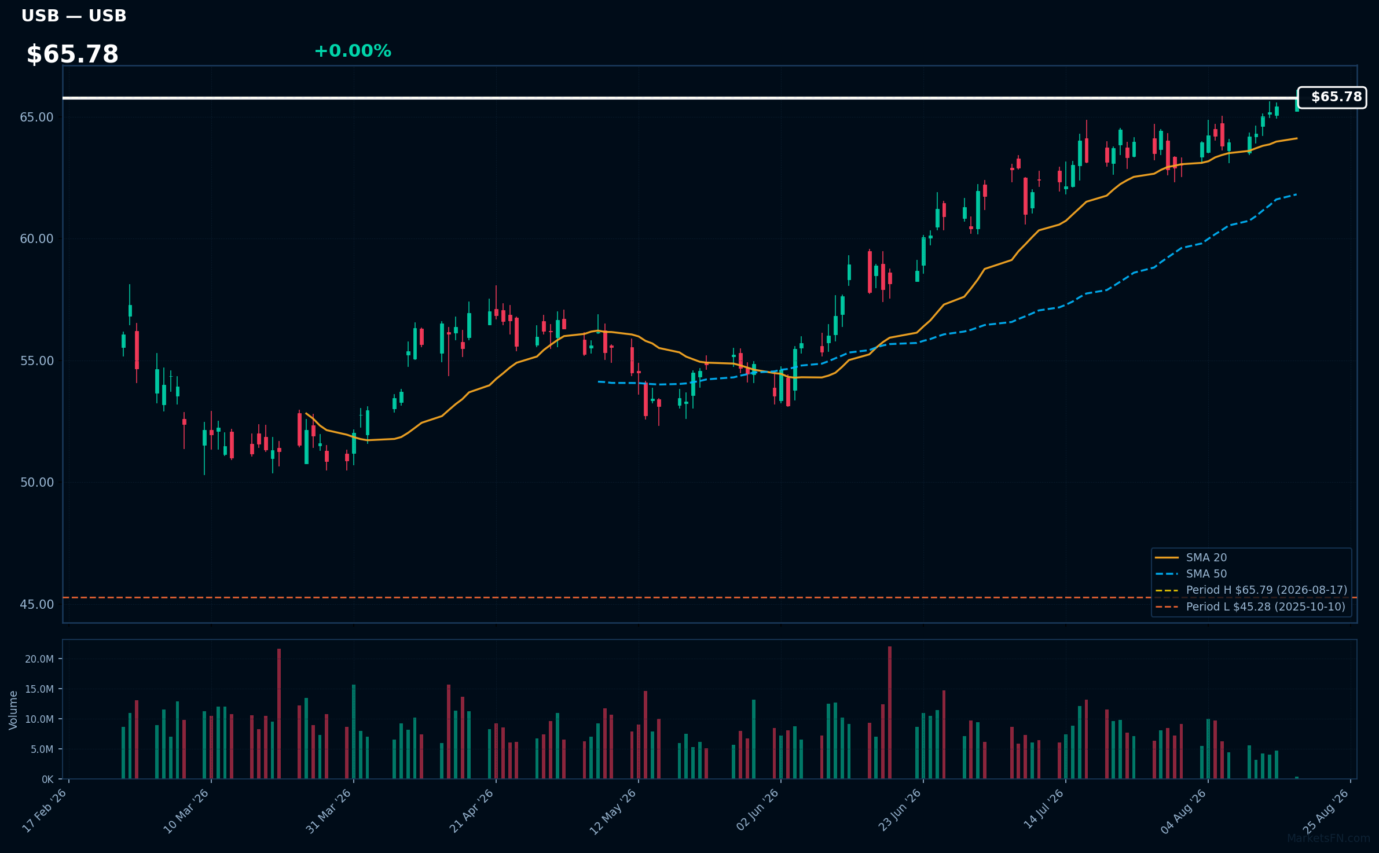
Task: Select the "SMA 50" legend label
Action: 1206,573
